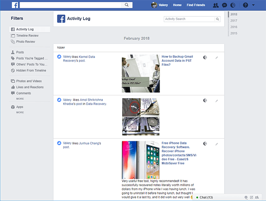
Task: Open chat settings gear in the chat bar
Action: tap(246, 197)
